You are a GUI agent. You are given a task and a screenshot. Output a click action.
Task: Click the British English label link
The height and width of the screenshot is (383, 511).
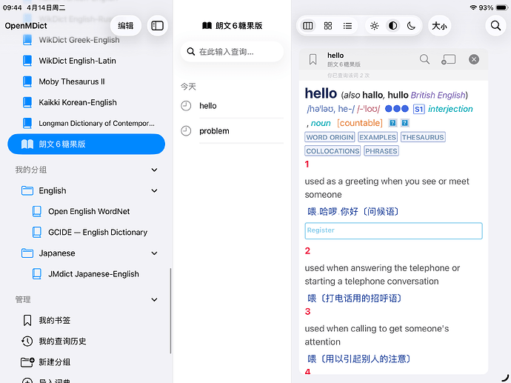pyautogui.click(x=438, y=95)
